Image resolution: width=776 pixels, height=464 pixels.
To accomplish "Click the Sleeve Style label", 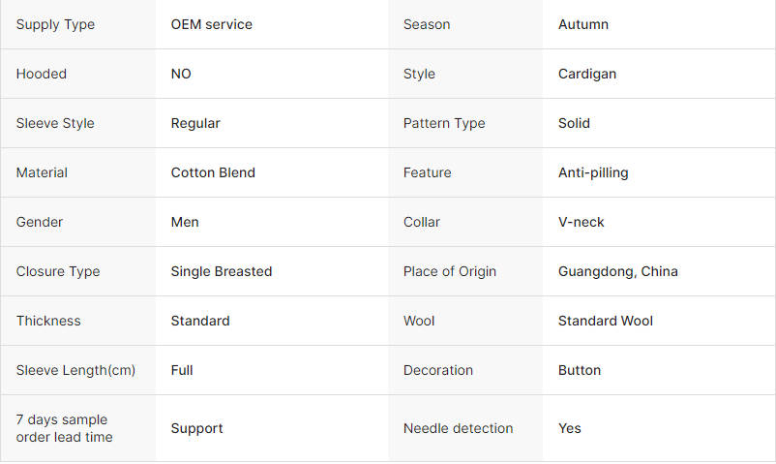I will pos(55,123).
